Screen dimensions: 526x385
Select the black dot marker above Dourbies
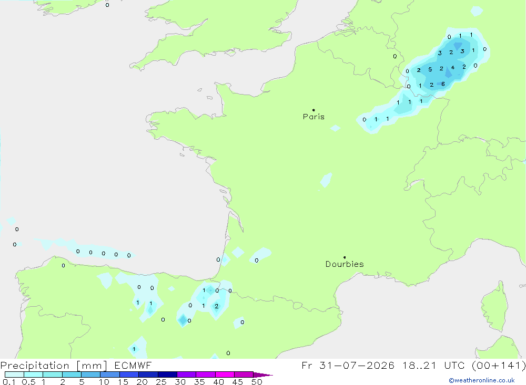point(345,257)
